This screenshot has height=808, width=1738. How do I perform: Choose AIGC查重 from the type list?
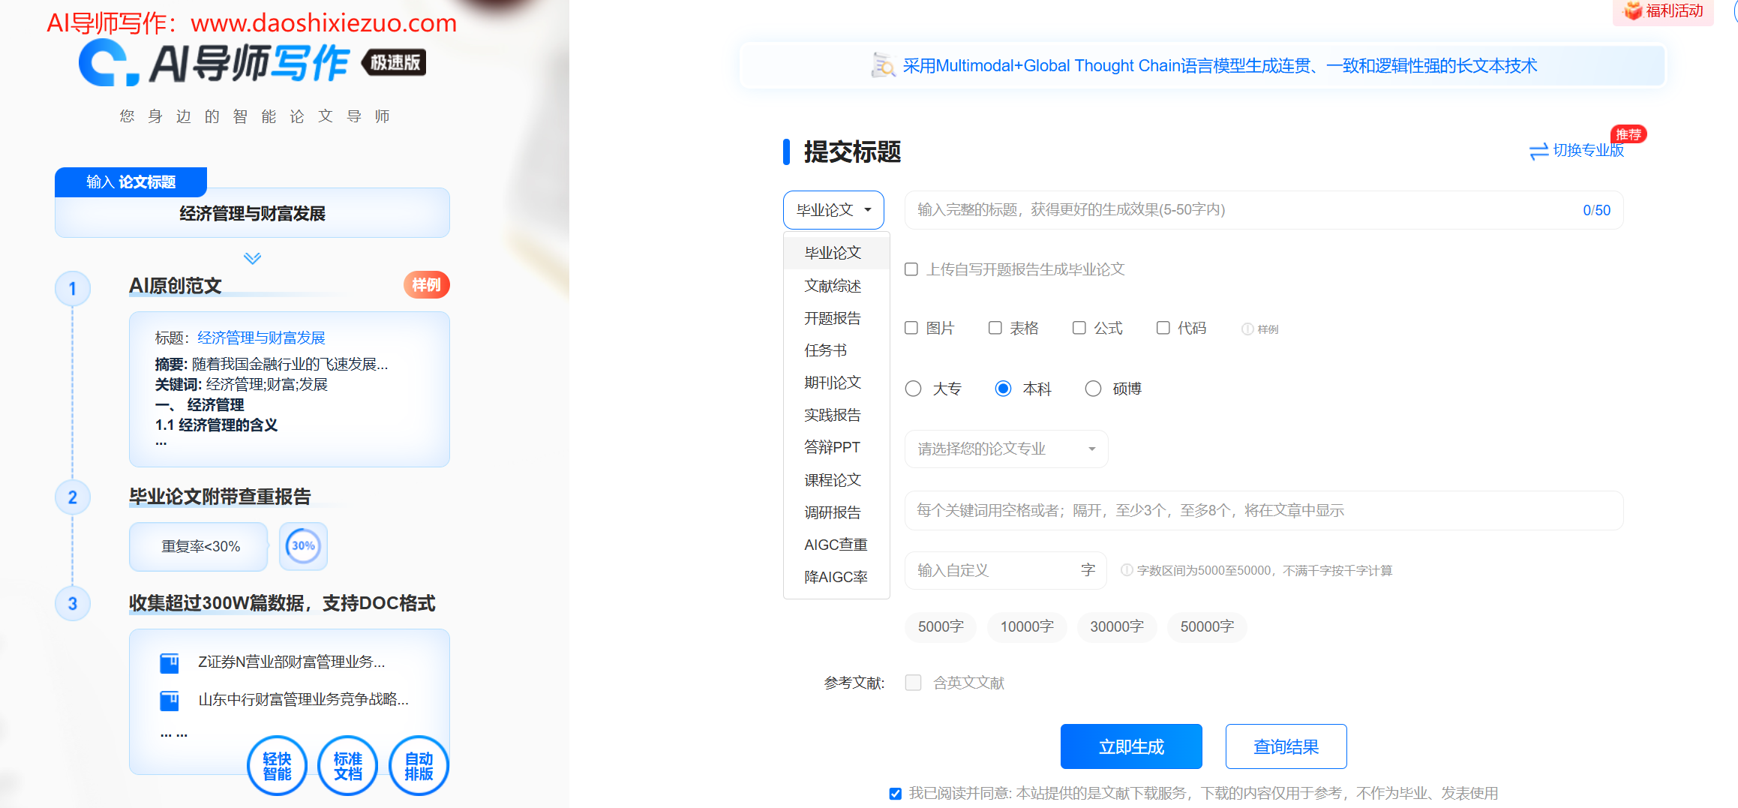click(x=836, y=545)
